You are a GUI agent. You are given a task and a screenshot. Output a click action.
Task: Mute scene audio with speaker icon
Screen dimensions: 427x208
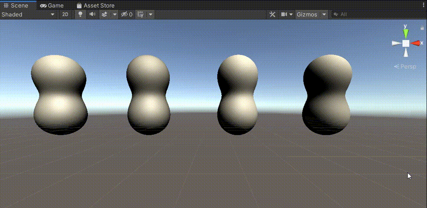click(x=92, y=14)
